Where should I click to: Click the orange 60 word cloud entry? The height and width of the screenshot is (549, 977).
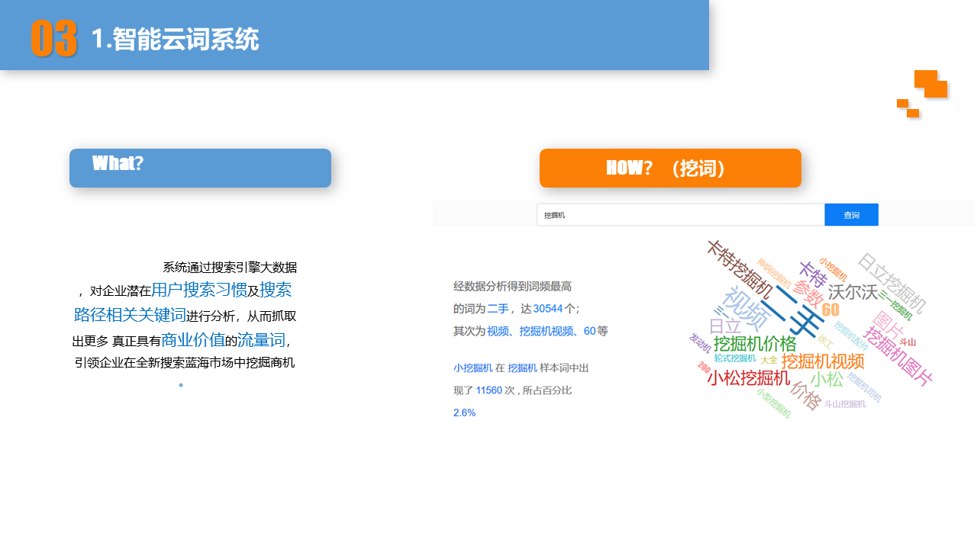pyautogui.click(x=829, y=309)
